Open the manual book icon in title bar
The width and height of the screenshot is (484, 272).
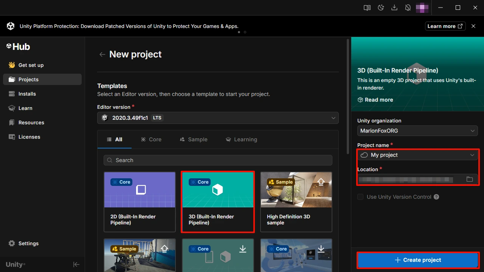(367, 8)
